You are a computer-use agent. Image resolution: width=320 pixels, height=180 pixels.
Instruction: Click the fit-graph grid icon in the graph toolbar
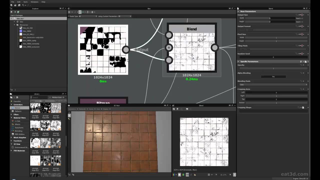[69, 12]
